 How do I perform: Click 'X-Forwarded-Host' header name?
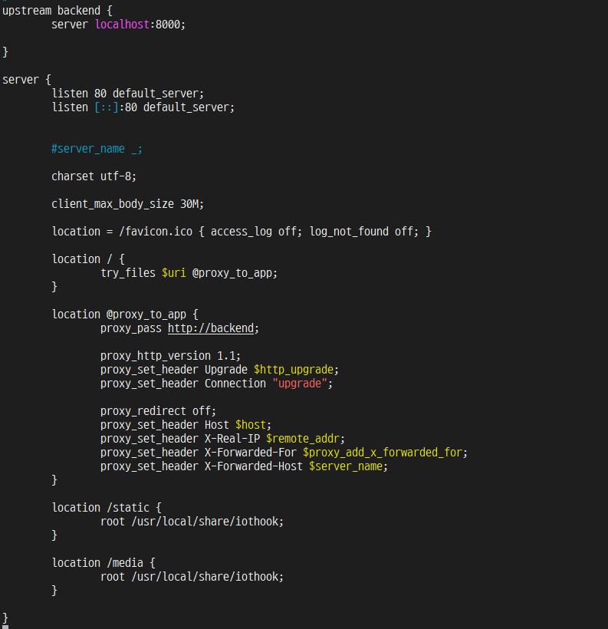point(254,466)
